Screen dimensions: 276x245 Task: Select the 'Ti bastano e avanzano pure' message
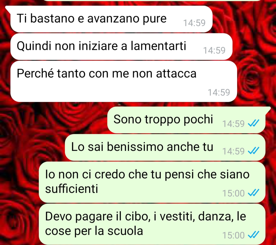pos(111,19)
